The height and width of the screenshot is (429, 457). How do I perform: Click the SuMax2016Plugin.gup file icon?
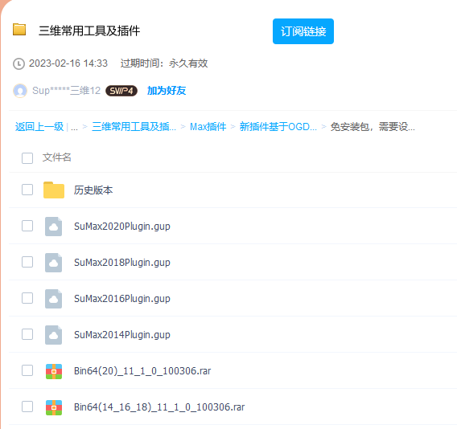point(53,298)
